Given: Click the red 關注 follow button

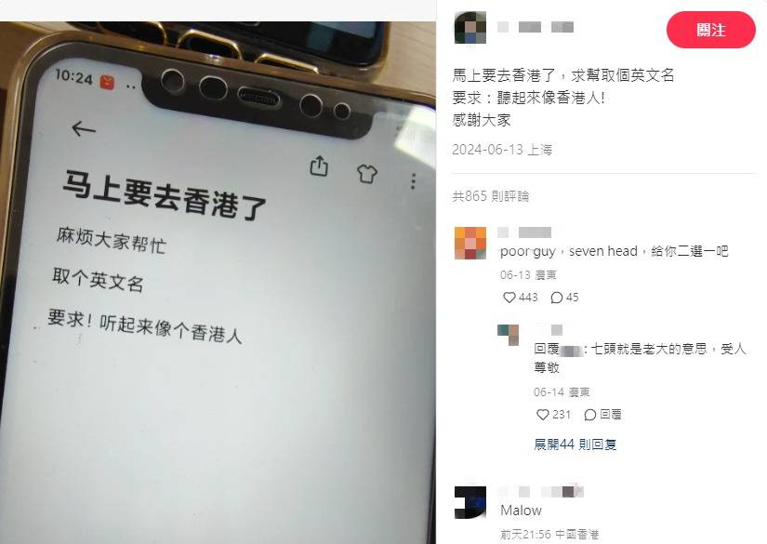Looking at the screenshot, I should [710, 31].
